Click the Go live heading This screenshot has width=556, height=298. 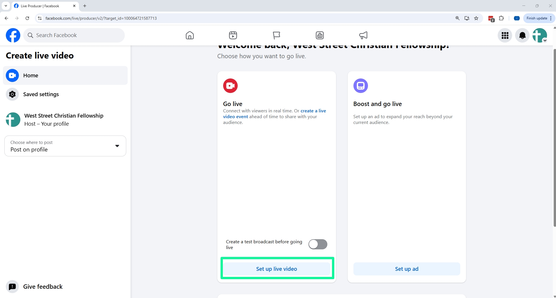[233, 104]
